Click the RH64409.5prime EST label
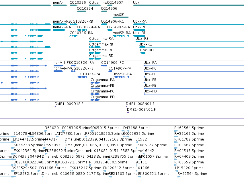Viewport: 244px width, 178px height. coord(189,157)
